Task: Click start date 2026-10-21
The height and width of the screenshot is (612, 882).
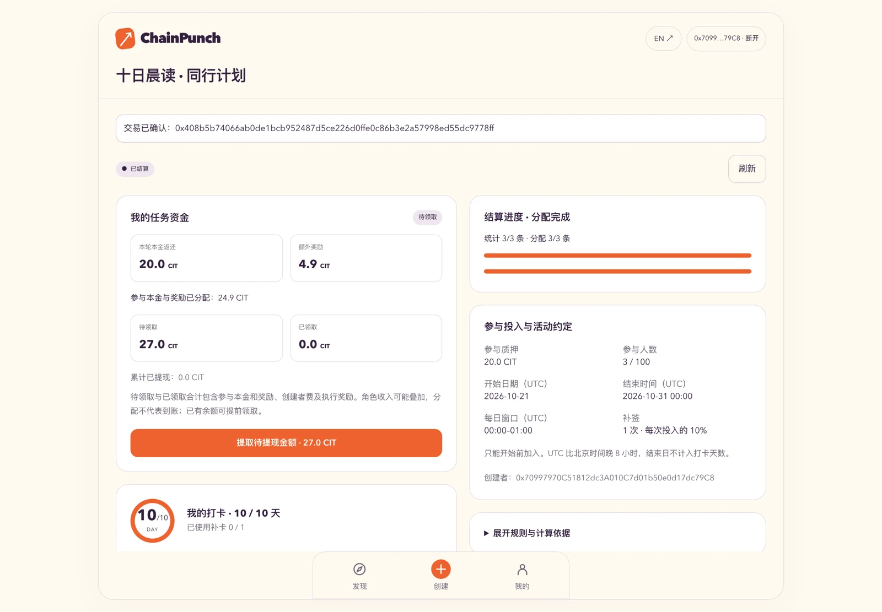Action: pos(506,396)
